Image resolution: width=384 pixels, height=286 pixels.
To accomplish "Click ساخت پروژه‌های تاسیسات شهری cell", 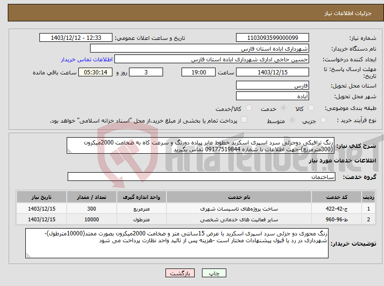I will click(239, 209).
